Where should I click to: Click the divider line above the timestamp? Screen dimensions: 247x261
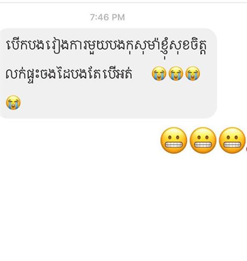pyautogui.click(x=123, y=2)
